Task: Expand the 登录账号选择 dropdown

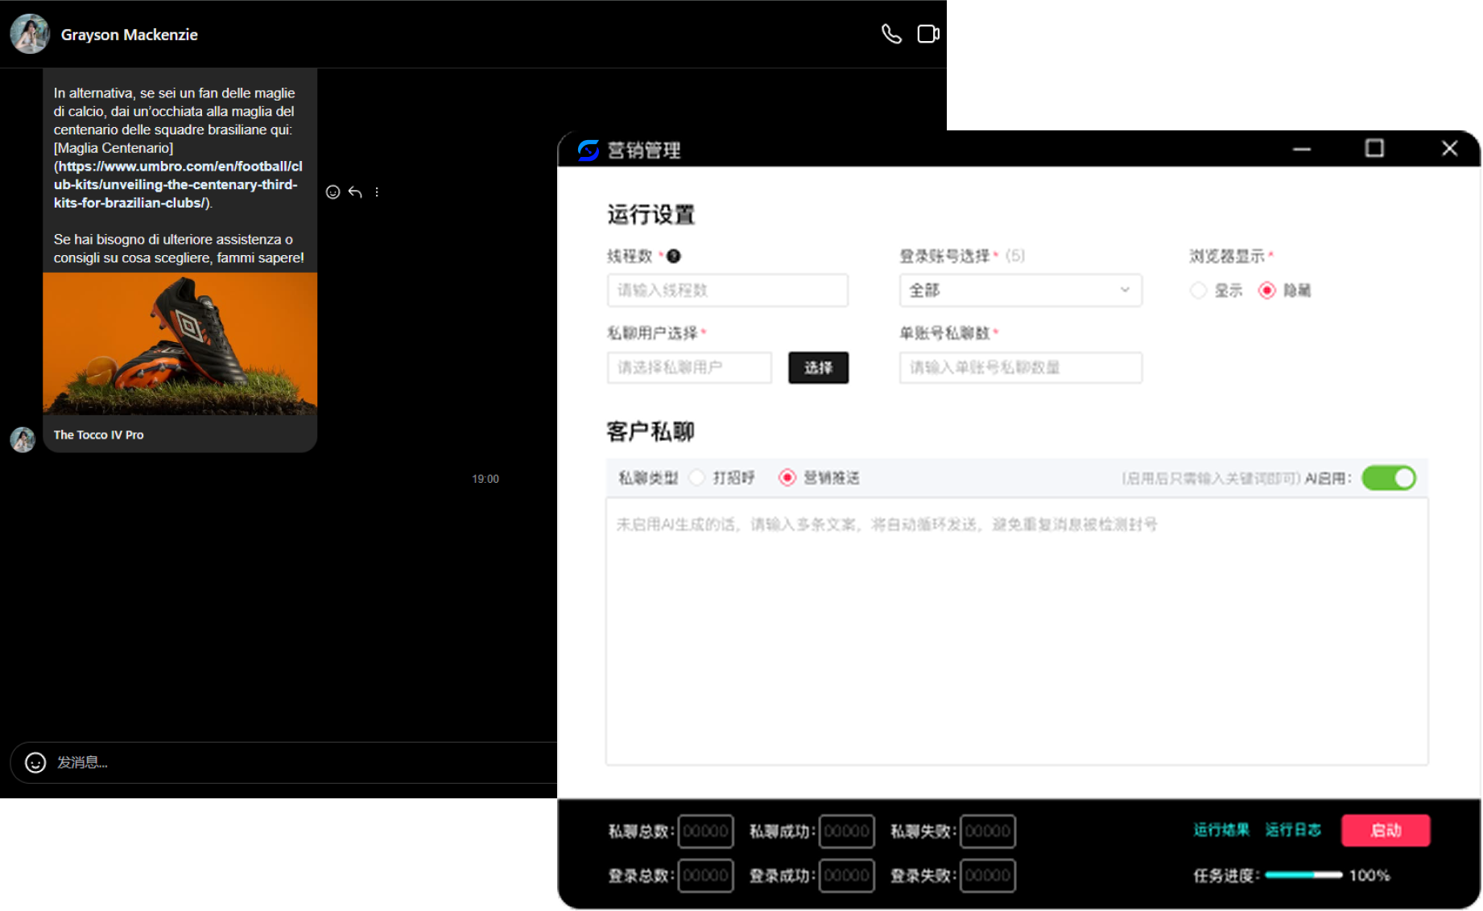Action: coord(1020,291)
